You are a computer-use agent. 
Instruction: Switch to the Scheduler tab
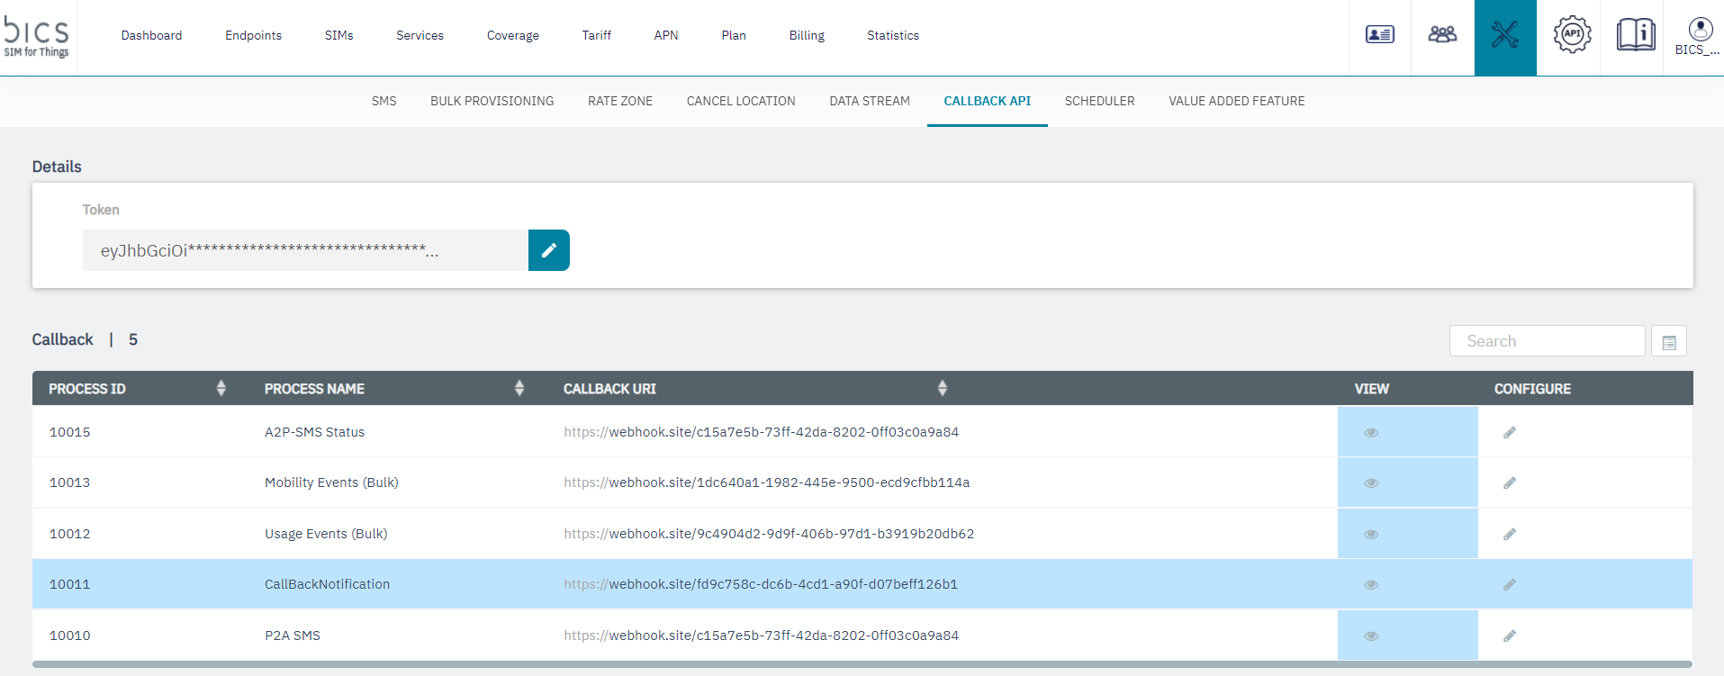[x=1099, y=102]
